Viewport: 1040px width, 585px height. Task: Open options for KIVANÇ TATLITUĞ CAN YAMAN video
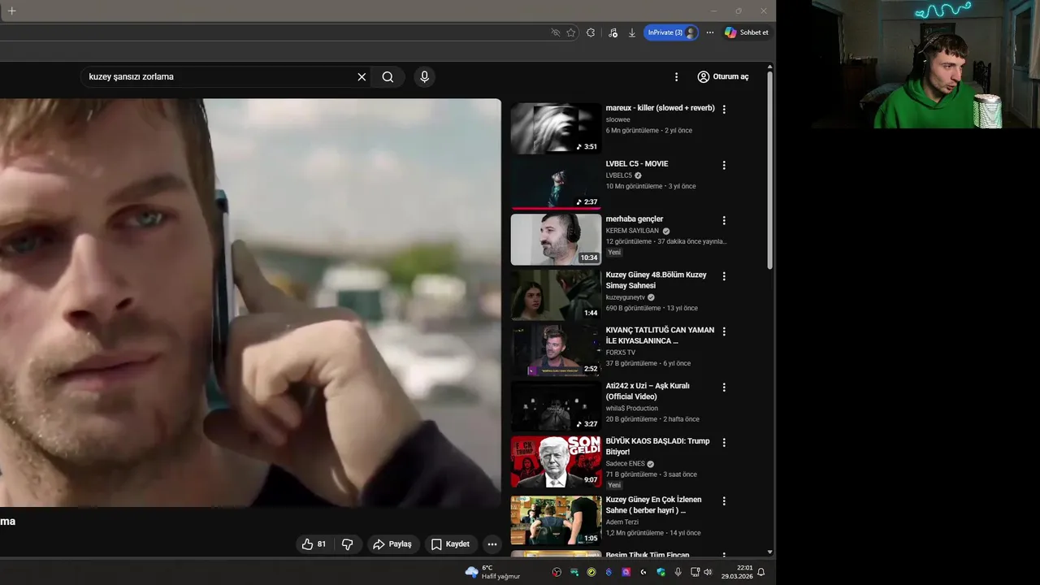[x=724, y=331]
